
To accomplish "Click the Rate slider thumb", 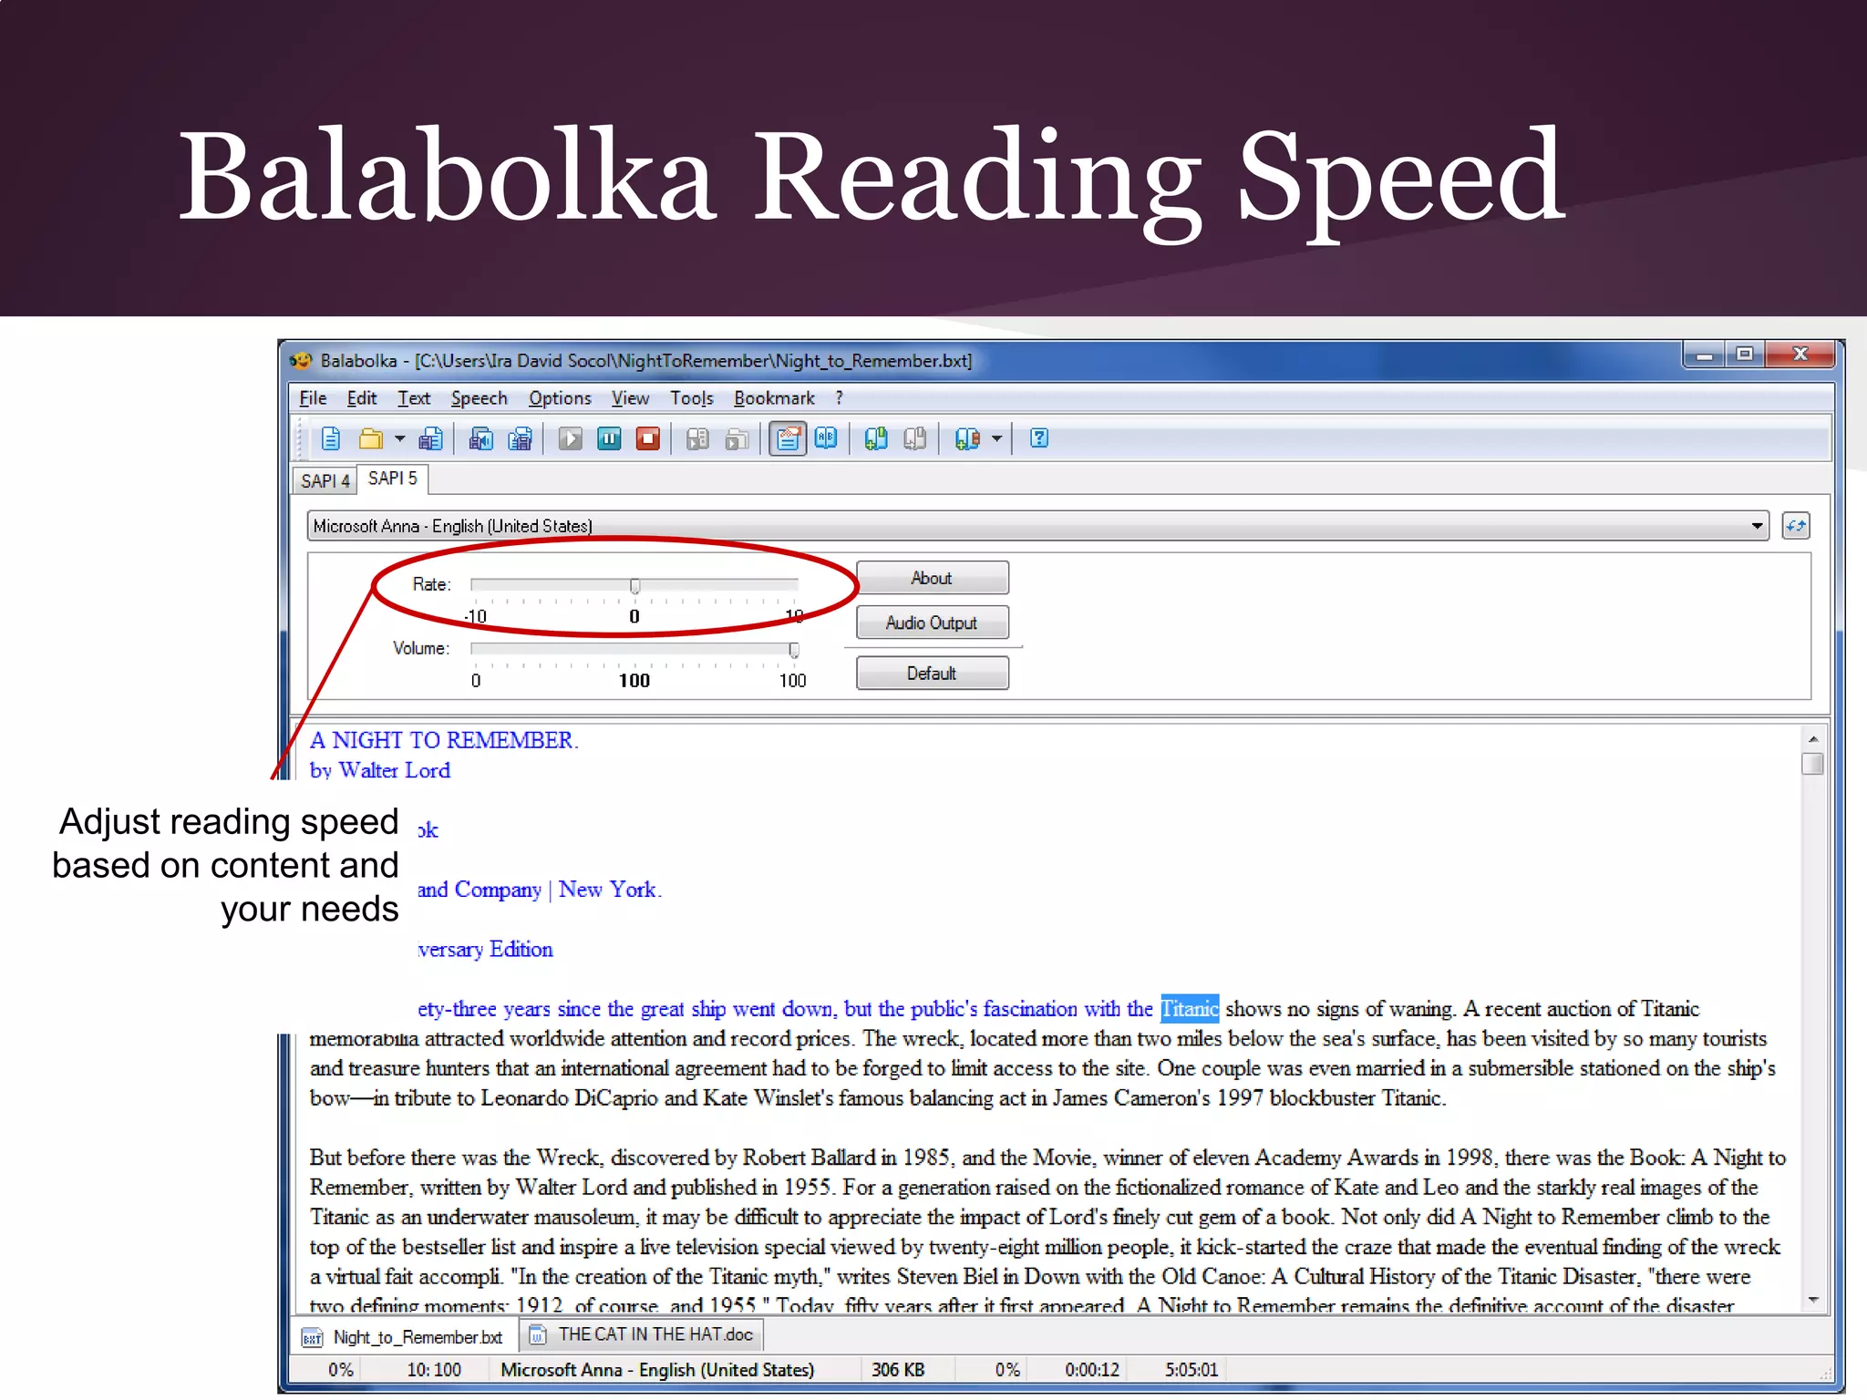I will [x=634, y=586].
